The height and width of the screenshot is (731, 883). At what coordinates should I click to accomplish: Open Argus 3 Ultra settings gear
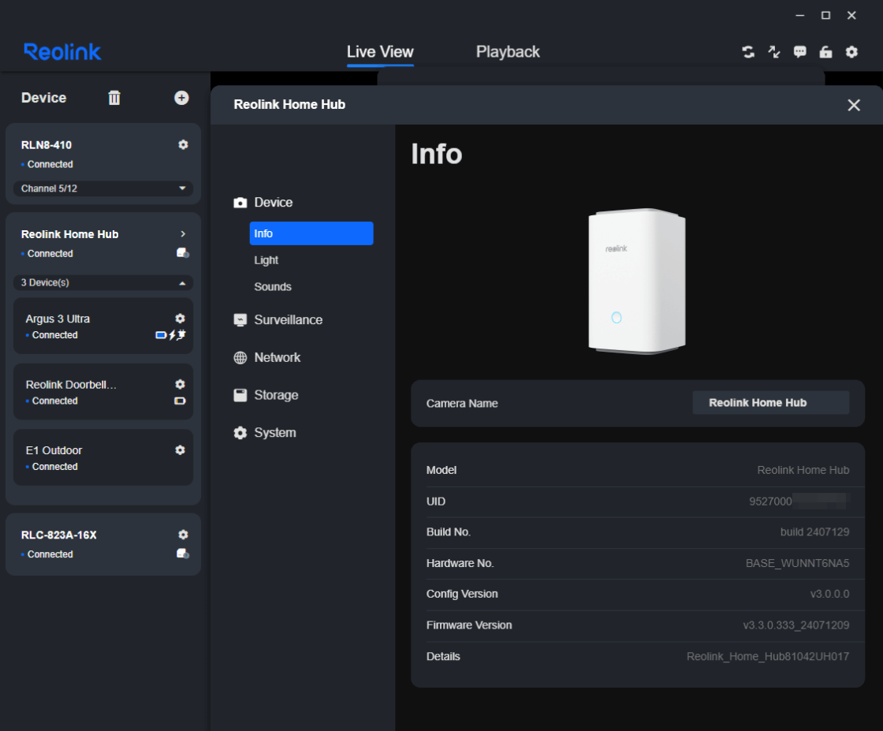181,319
